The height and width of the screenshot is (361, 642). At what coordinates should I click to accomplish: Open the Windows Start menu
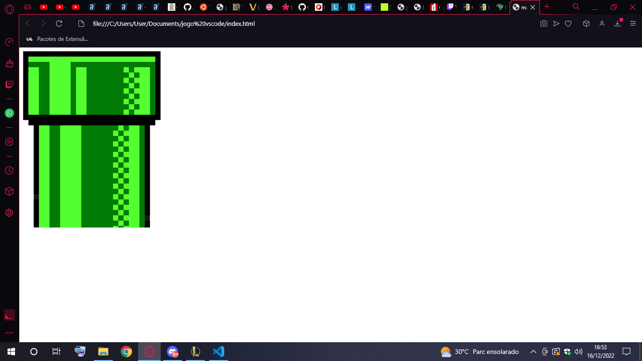click(x=11, y=352)
